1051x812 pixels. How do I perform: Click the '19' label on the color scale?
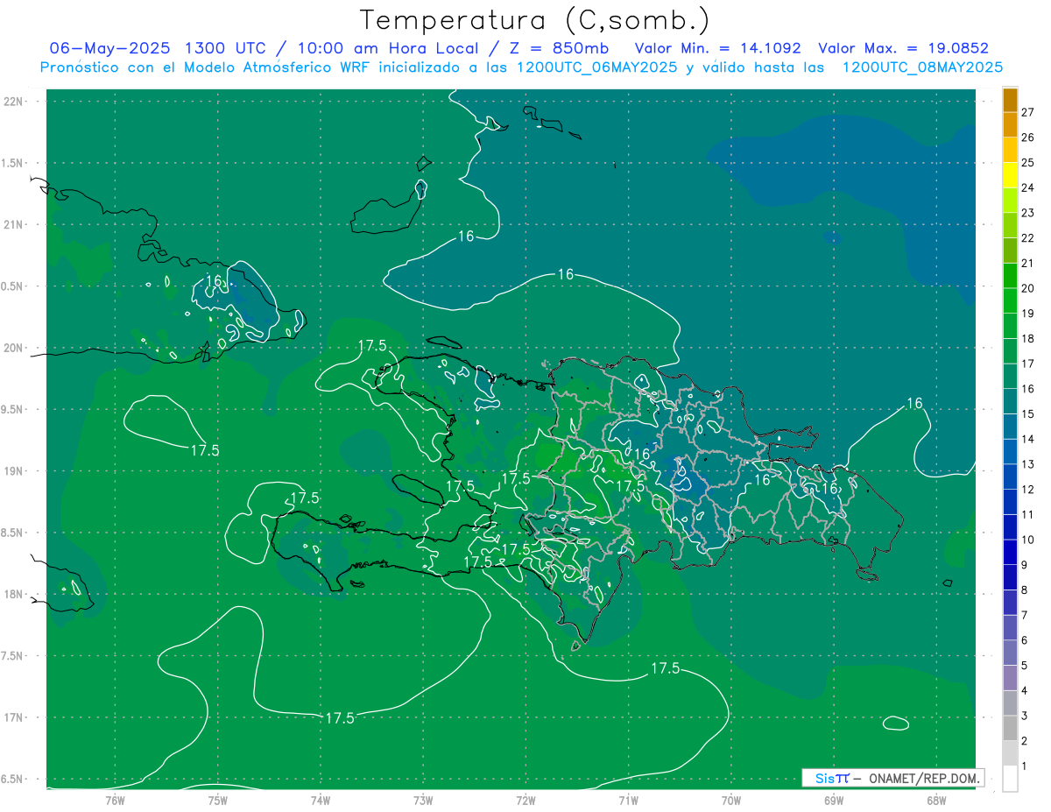[x=1028, y=314]
